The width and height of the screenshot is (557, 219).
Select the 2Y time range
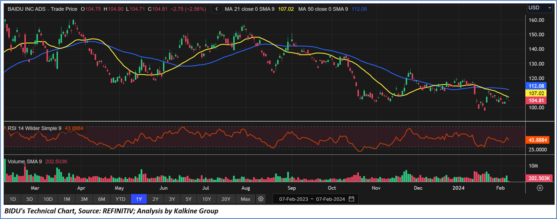[x=155, y=199]
